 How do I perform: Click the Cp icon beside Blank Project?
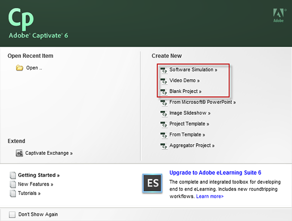[x=164, y=92]
